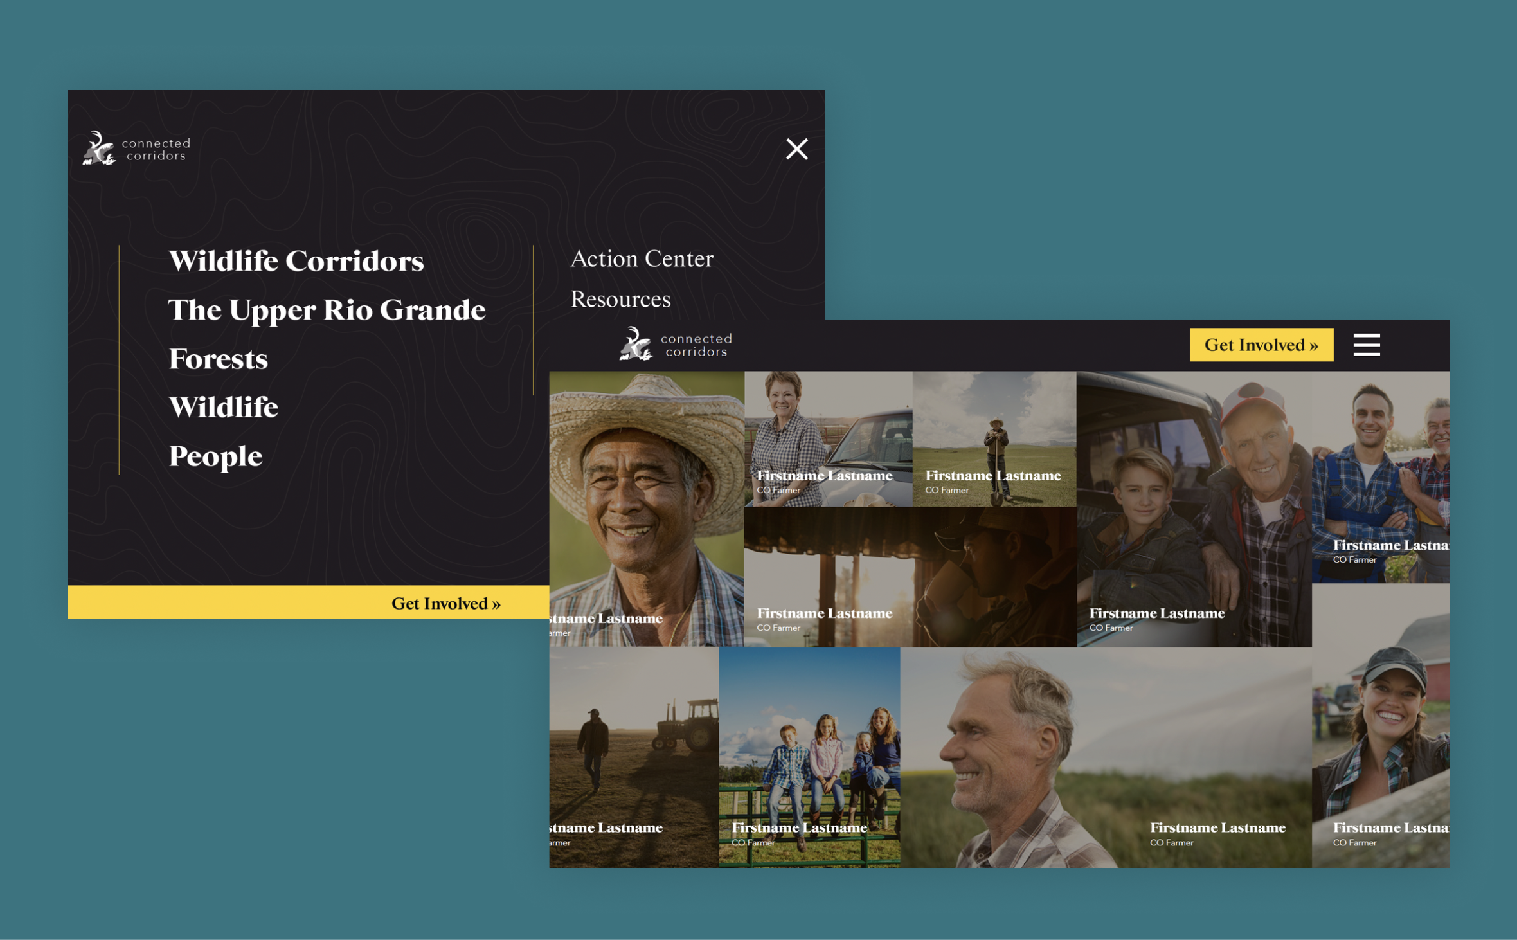Image resolution: width=1517 pixels, height=940 pixels.
Task: Open the Wildlife Corridors menu item
Action: (296, 261)
